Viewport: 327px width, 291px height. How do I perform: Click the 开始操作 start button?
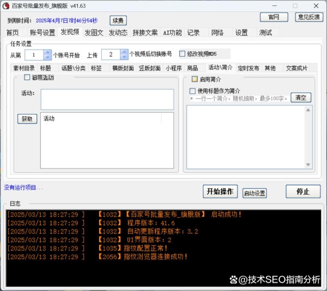220,191
